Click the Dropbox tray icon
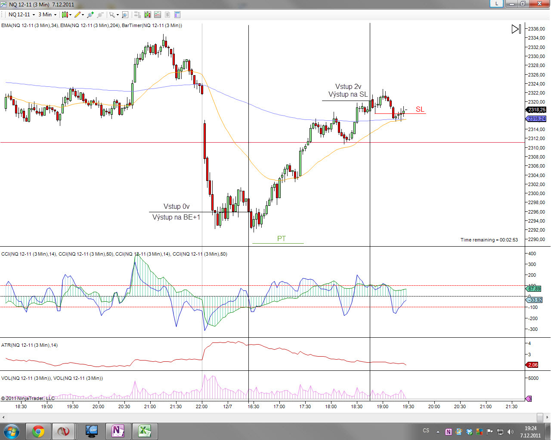The image size is (551, 440). point(469,432)
